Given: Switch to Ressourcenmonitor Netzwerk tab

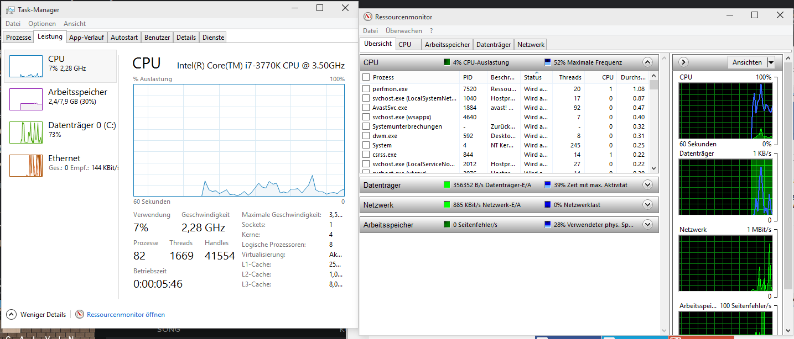Looking at the screenshot, I should pyautogui.click(x=531, y=45).
